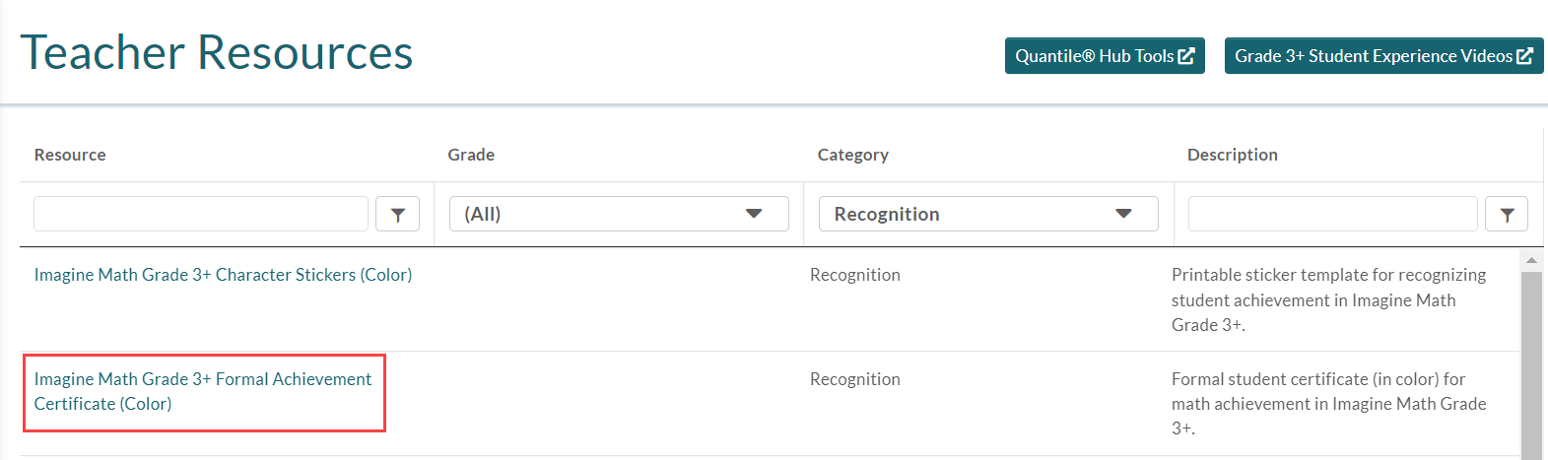Open the Grade (All) dropdown

619,214
